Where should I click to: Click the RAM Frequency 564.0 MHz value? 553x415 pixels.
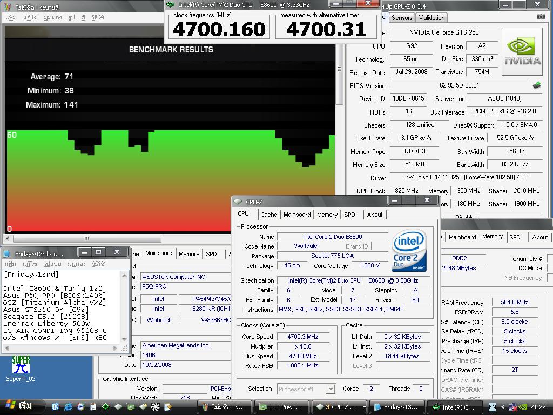(x=515, y=302)
